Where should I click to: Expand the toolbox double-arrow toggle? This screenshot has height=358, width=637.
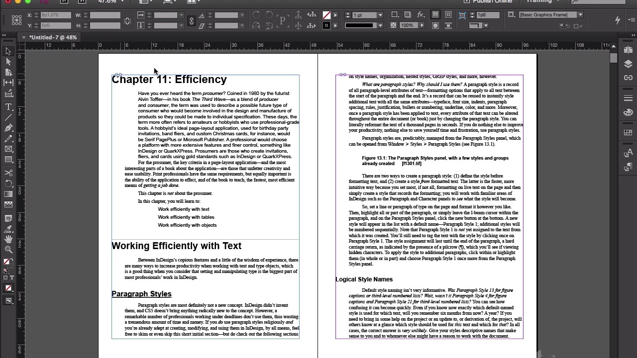[5, 36]
